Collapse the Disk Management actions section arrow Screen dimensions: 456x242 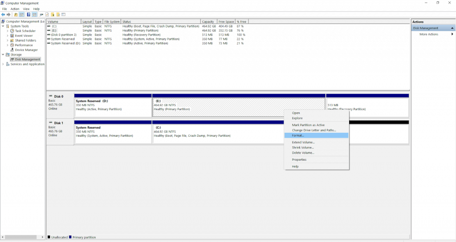[x=452, y=28]
